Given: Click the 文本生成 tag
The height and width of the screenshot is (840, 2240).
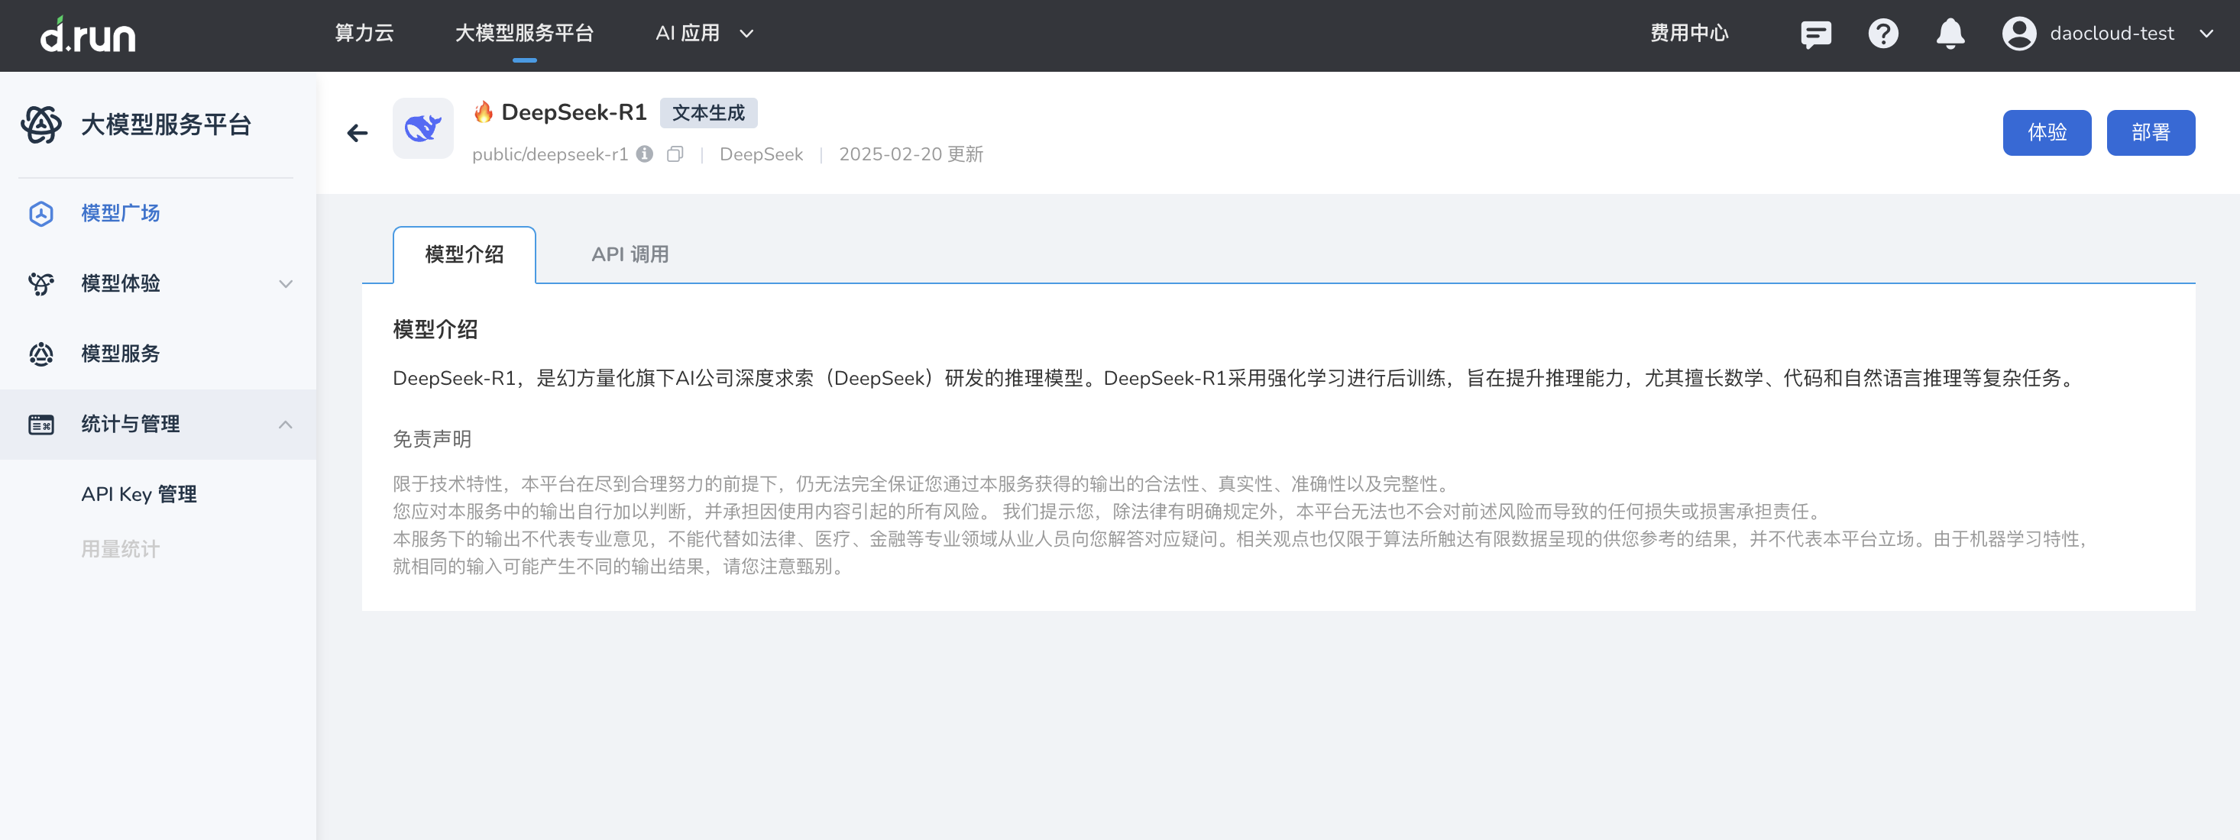Looking at the screenshot, I should [709, 113].
